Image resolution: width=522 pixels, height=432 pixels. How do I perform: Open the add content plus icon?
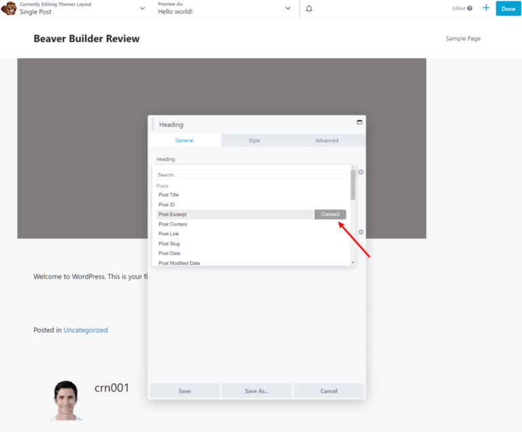486,8
